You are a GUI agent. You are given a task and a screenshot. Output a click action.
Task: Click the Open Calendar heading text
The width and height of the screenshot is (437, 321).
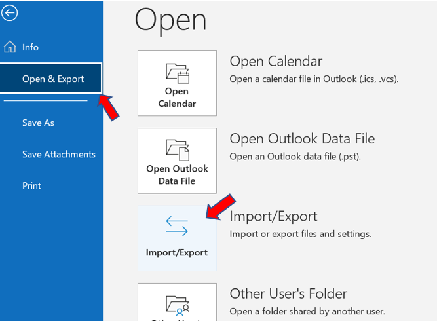click(275, 61)
